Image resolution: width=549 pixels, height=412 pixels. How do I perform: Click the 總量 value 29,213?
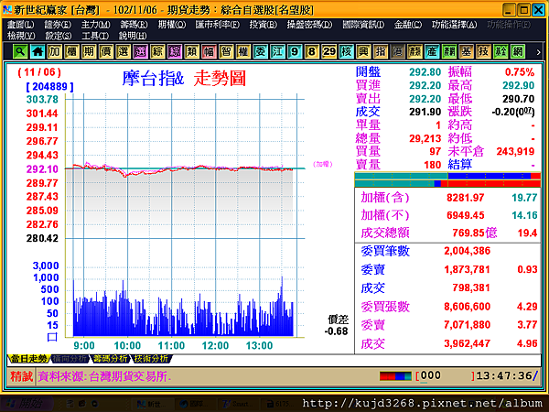pos(425,138)
